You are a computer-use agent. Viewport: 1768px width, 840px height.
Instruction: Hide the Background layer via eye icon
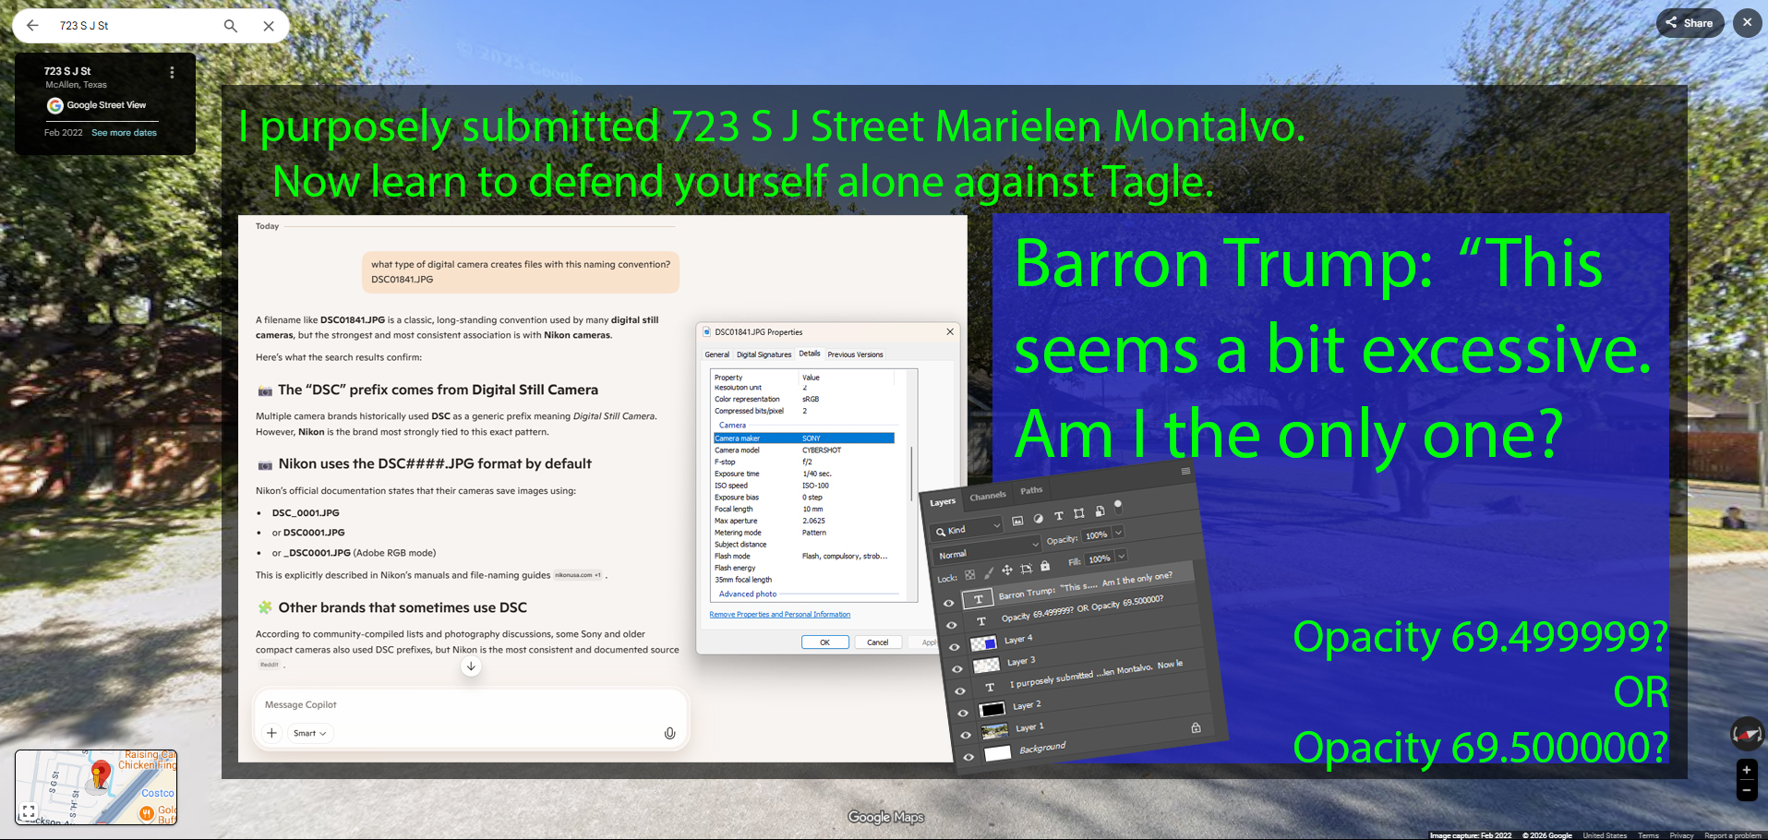[968, 757]
